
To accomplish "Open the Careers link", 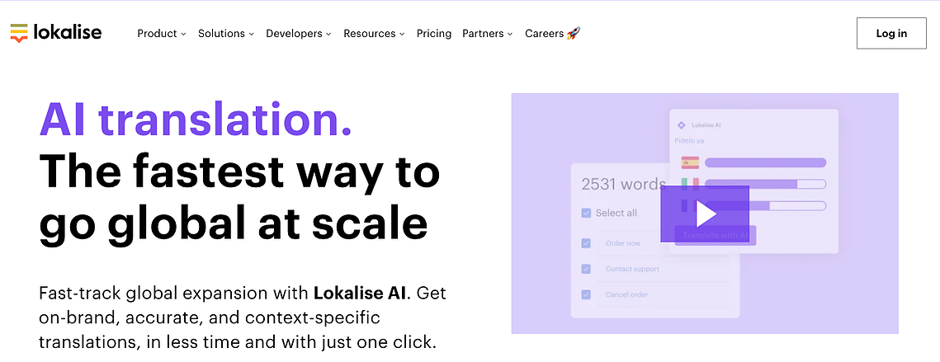I will pos(545,34).
